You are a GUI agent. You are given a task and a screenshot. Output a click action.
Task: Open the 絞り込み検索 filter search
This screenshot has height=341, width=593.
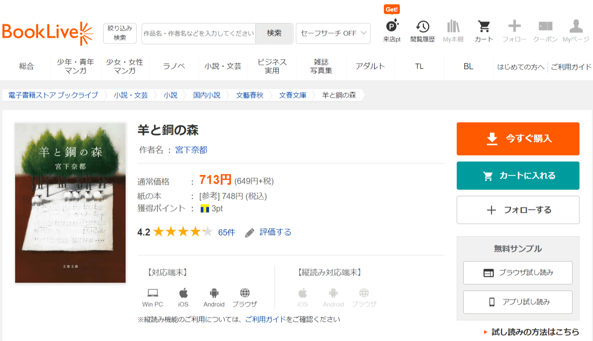click(120, 33)
